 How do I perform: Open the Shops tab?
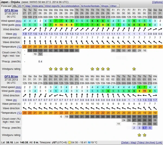click(105, 6)
